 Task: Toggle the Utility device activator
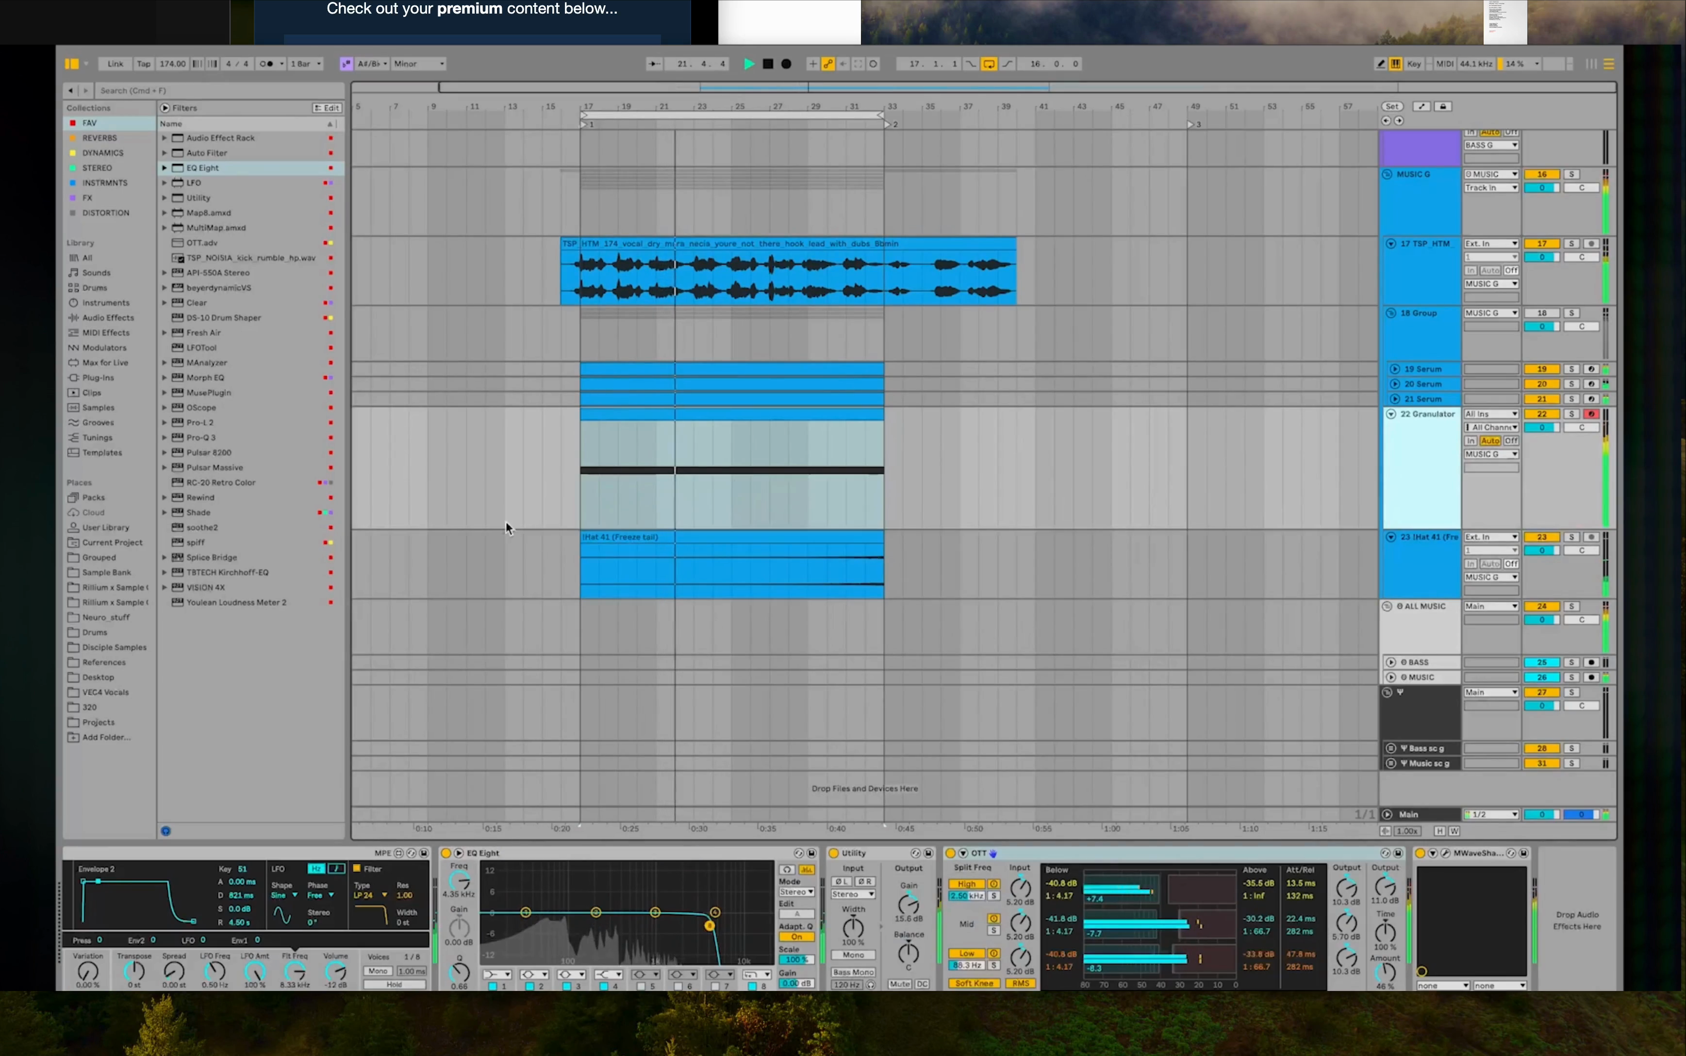(x=833, y=853)
